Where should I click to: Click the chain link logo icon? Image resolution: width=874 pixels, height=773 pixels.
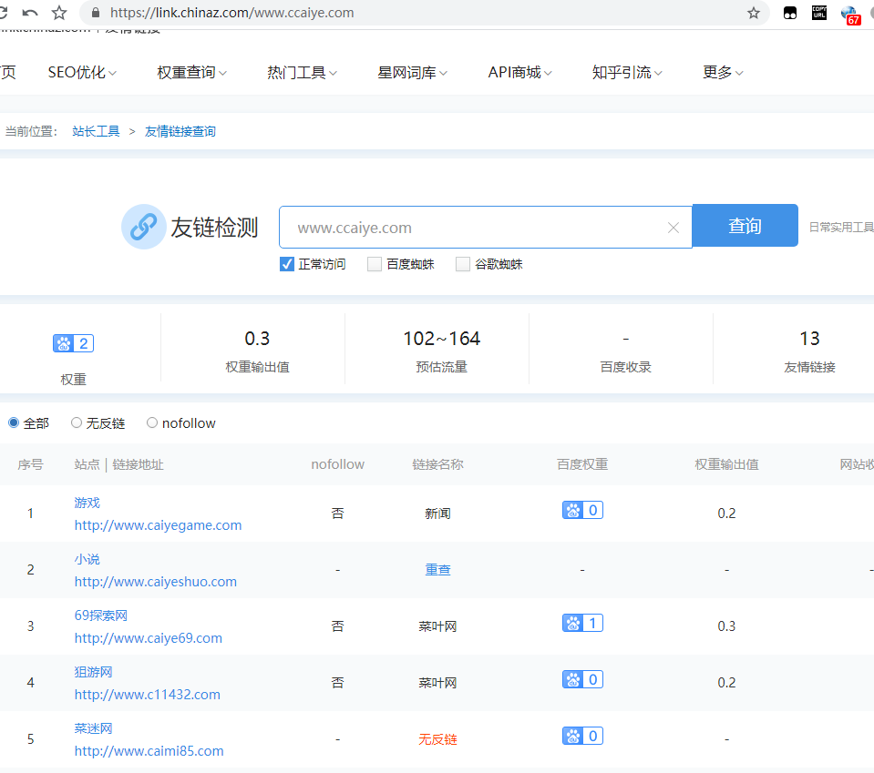(x=143, y=227)
